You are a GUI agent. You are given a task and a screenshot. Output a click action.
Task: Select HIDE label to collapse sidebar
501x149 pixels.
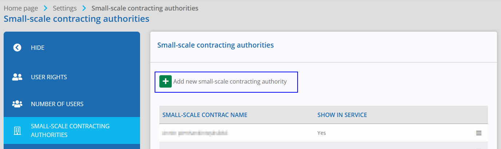(38, 48)
